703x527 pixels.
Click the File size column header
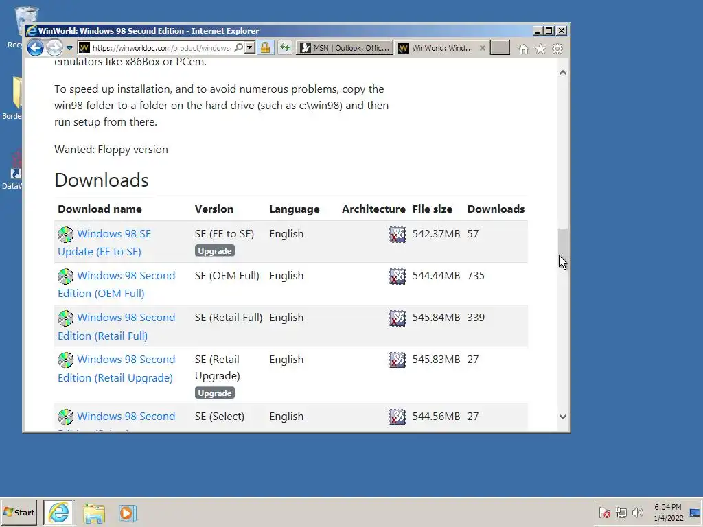(433, 209)
